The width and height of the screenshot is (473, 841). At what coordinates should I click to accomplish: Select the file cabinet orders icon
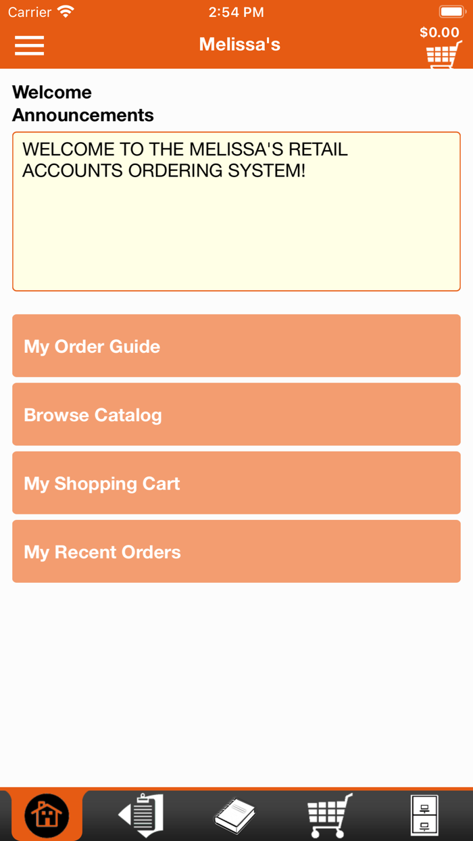pyautogui.click(x=424, y=815)
